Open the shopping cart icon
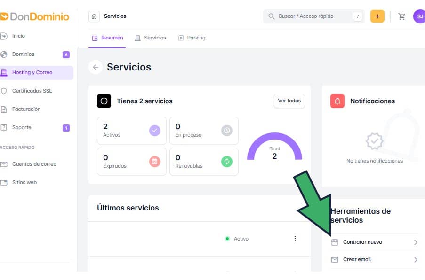The width and height of the screenshot is (425, 280). 401,16
